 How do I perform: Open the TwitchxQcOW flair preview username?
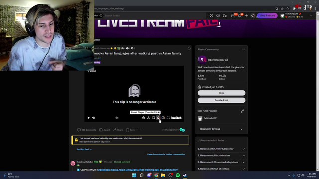point(210,118)
